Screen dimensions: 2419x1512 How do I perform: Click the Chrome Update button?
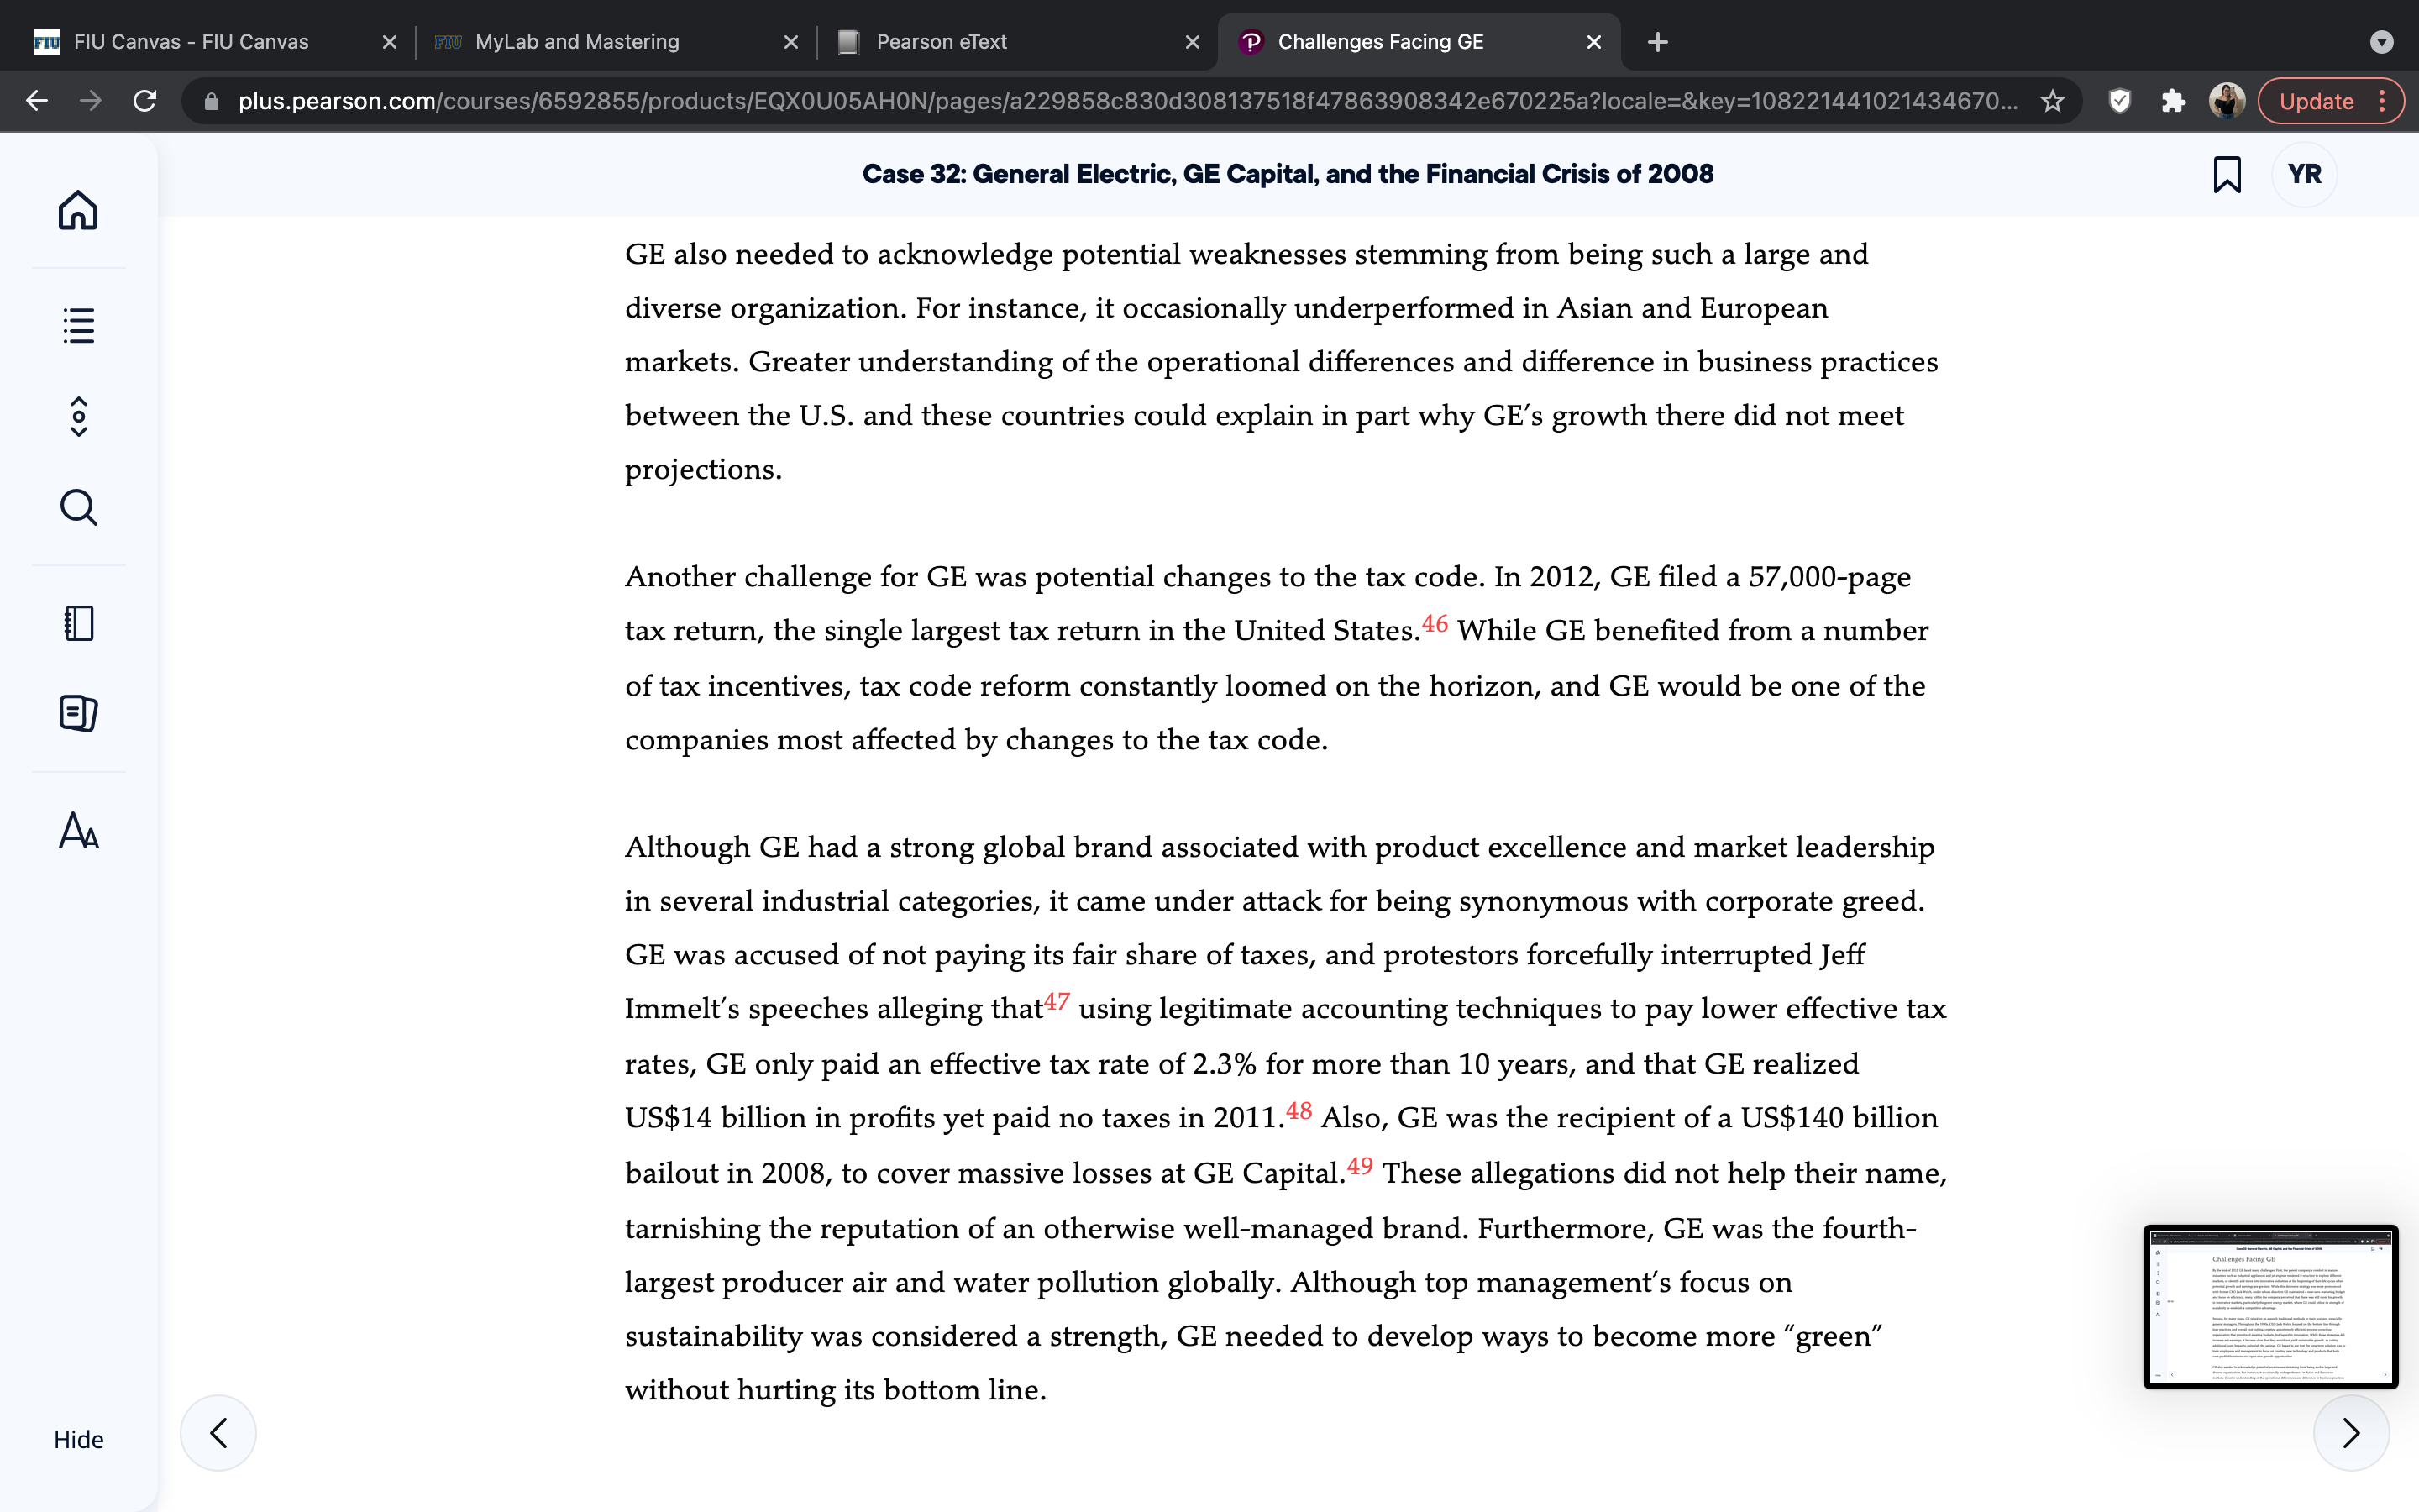2330,101
